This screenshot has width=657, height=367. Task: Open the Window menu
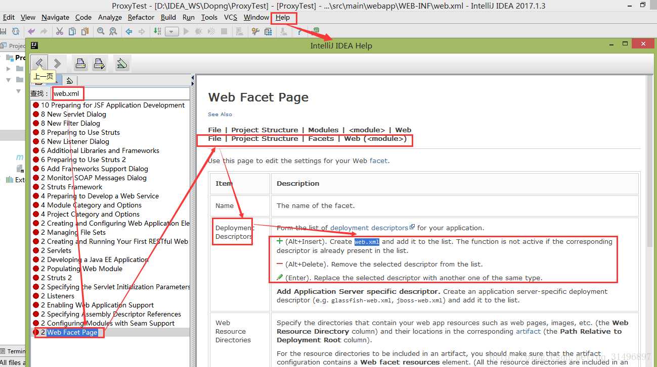coord(256,17)
